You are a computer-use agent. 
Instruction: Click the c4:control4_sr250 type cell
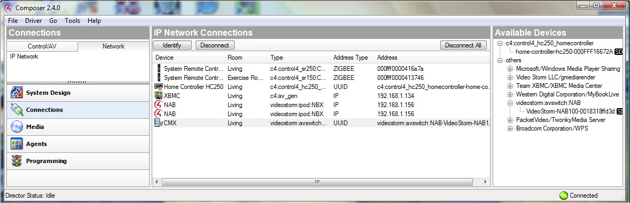coord(298,69)
